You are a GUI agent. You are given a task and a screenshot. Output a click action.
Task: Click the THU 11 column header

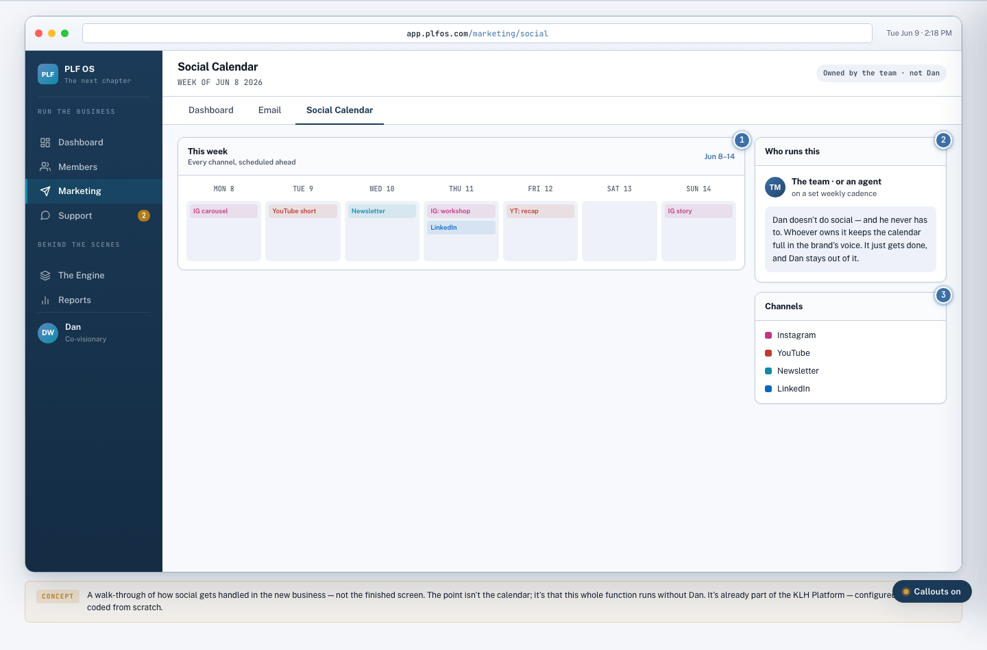(461, 189)
